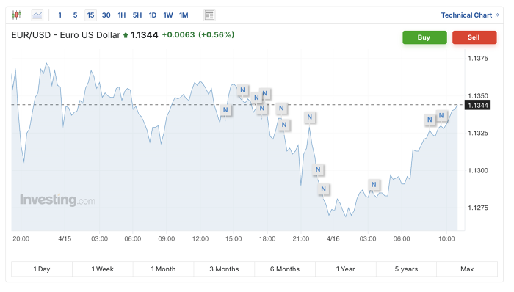The height and width of the screenshot is (292, 514).
Task: Select the area line chart icon
Action: (x=37, y=15)
